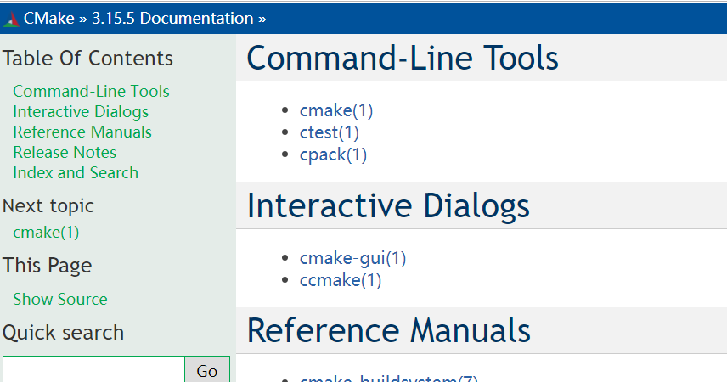Viewport: 727px width, 382px height.
Task: Click the Go search button
Action: (x=206, y=370)
